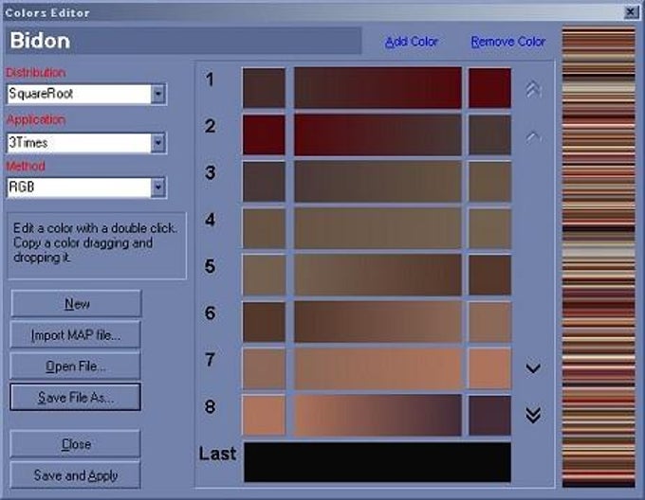Viewport: 645px width, 500px height.
Task: Click the single-down chevron scroll icon
Action: coord(533,367)
